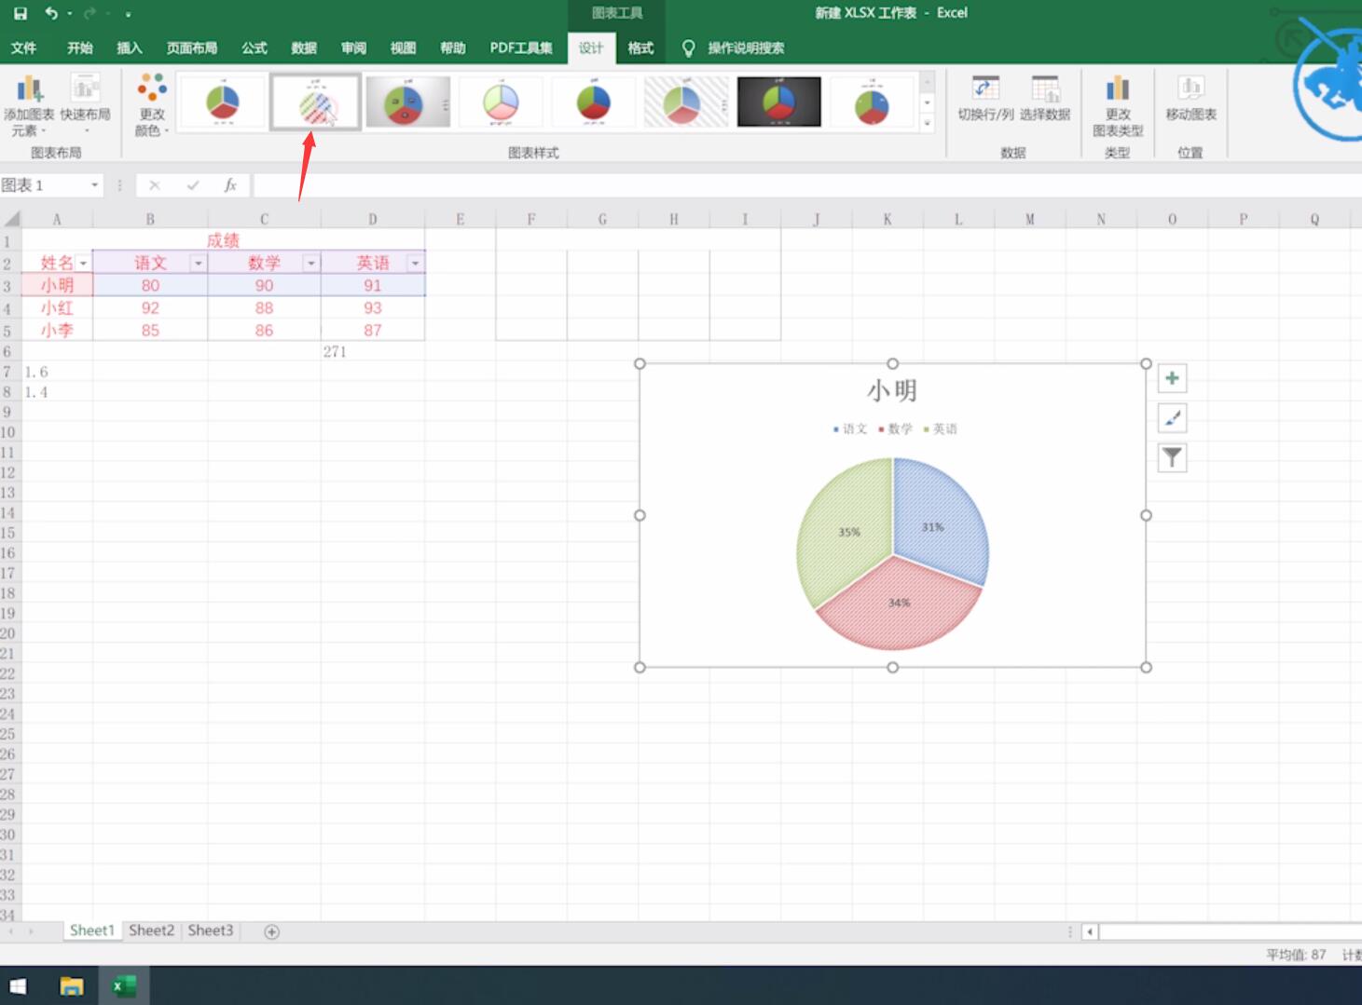Click the Undo arrow icon
The image size is (1362, 1005).
[51, 13]
